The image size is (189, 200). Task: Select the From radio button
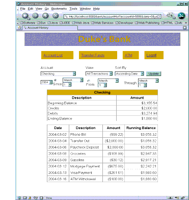(89, 81)
